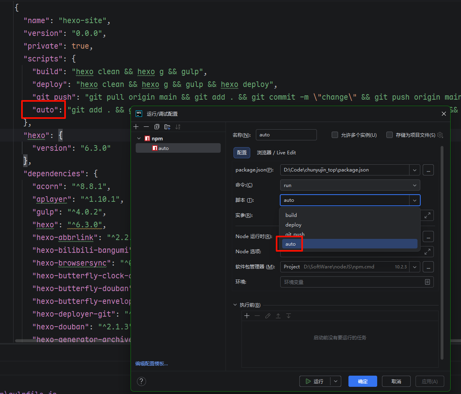The image size is (461, 394).
Task: Add a before-launch task with plus icon
Action: click(247, 316)
